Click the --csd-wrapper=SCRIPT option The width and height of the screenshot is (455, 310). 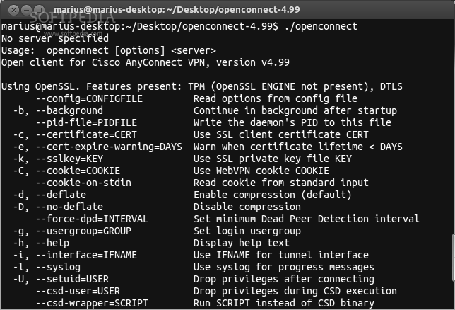(x=92, y=303)
